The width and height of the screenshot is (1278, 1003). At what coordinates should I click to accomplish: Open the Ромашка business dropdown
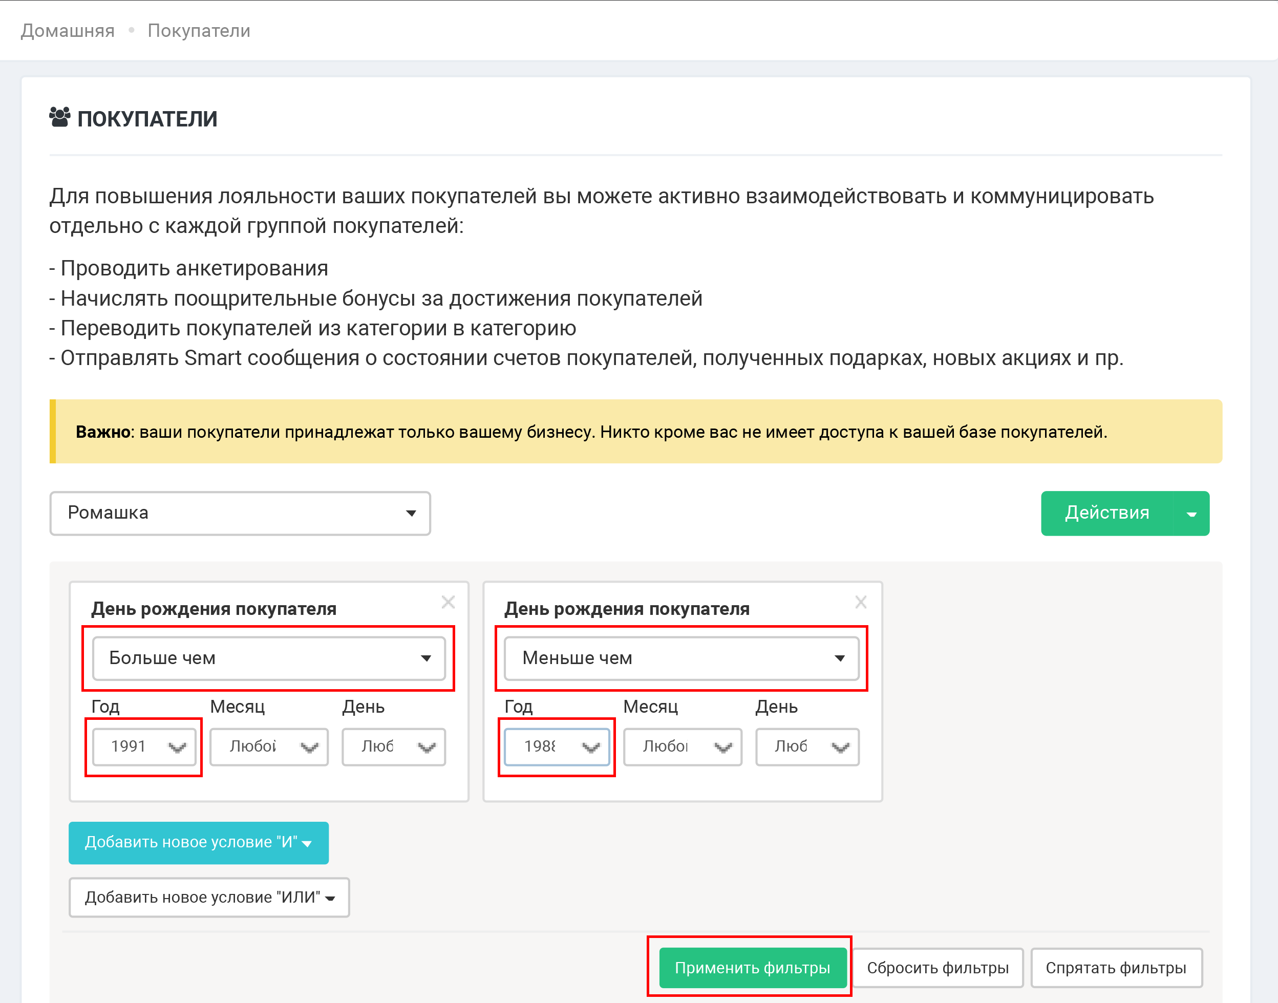(240, 513)
